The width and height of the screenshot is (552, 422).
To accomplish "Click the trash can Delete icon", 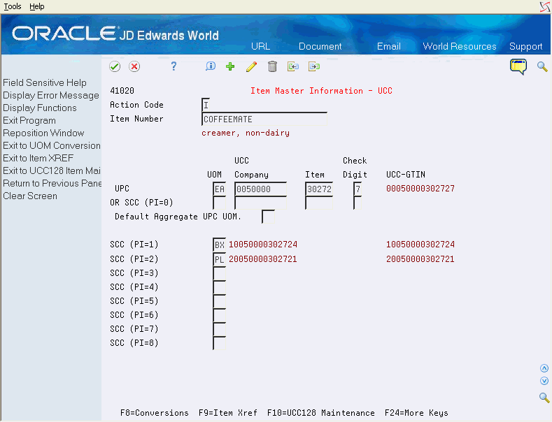I will (272, 66).
